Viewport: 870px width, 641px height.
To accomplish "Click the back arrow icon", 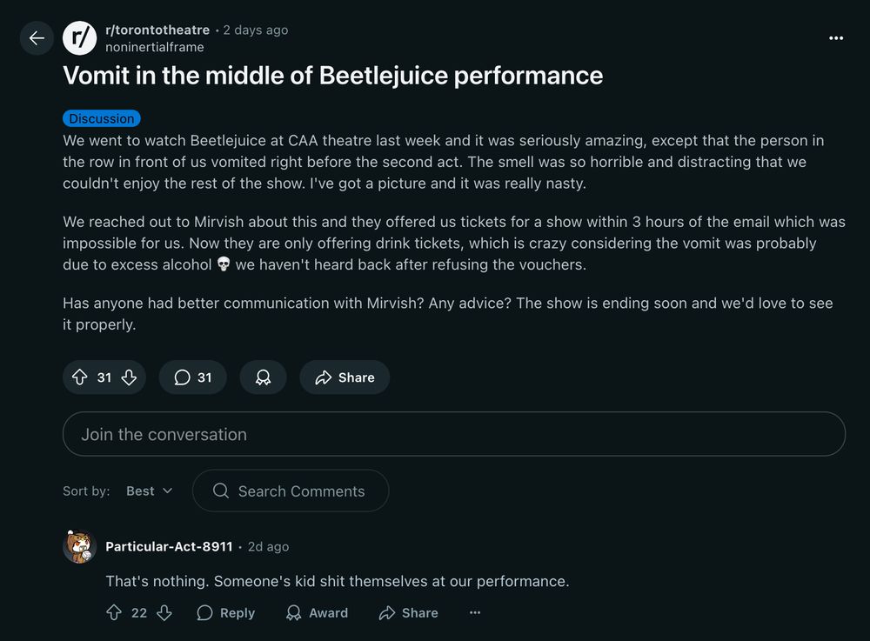I will pos(37,38).
